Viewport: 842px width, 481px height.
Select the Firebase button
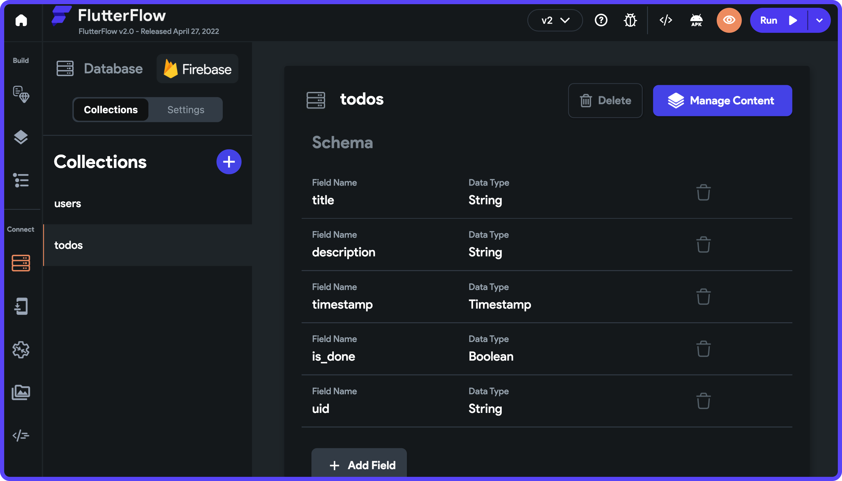coord(197,69)
